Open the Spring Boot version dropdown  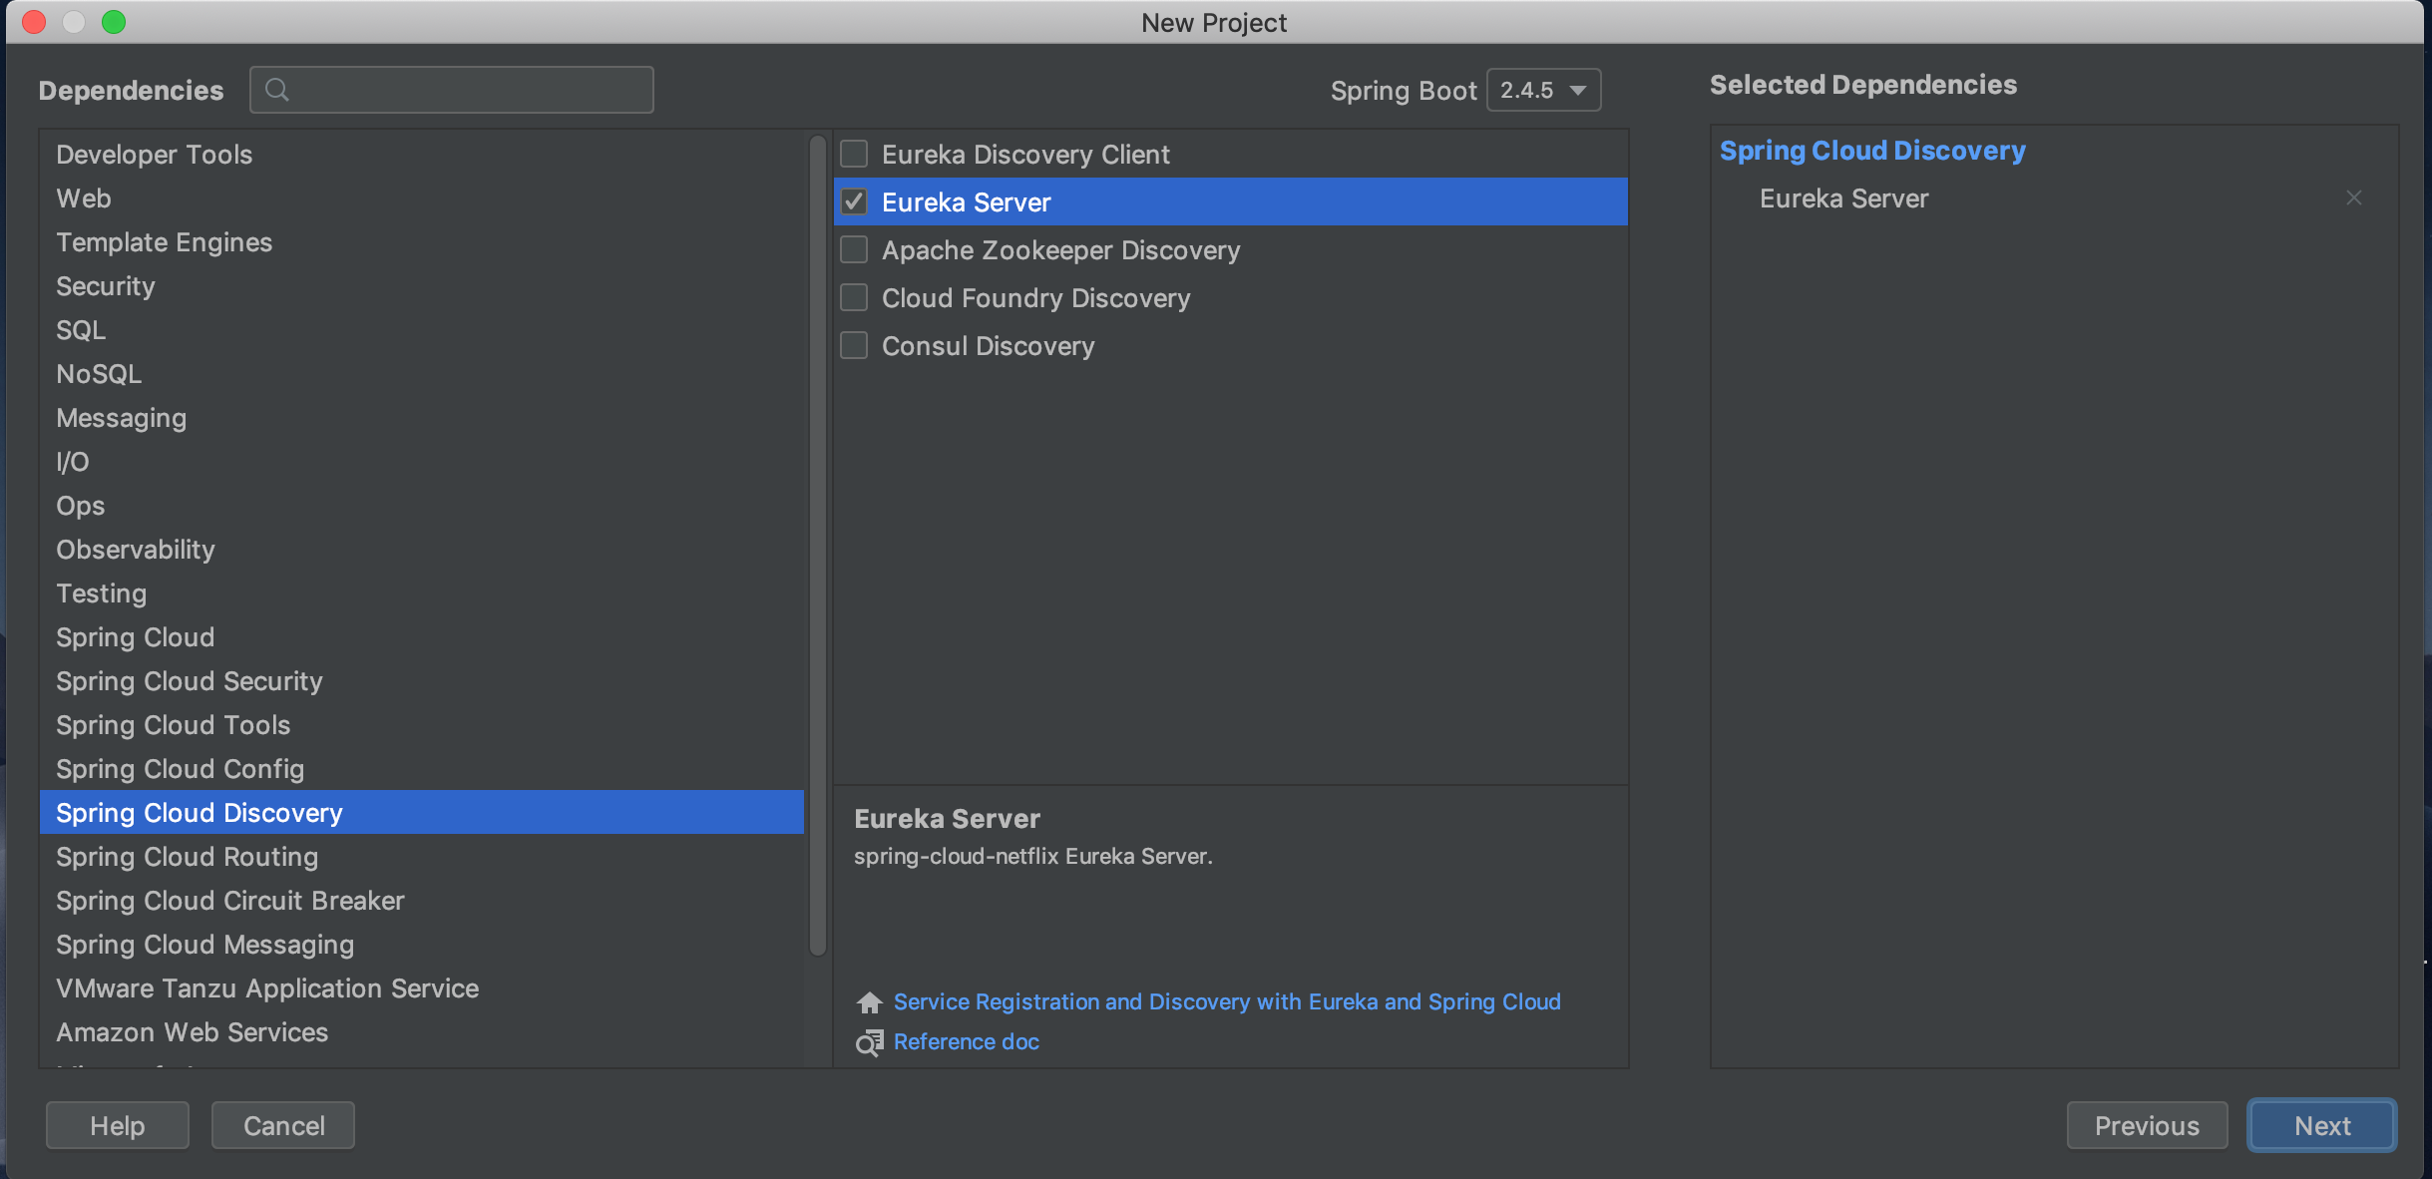pyautogui.click(x=1543, y=90)
